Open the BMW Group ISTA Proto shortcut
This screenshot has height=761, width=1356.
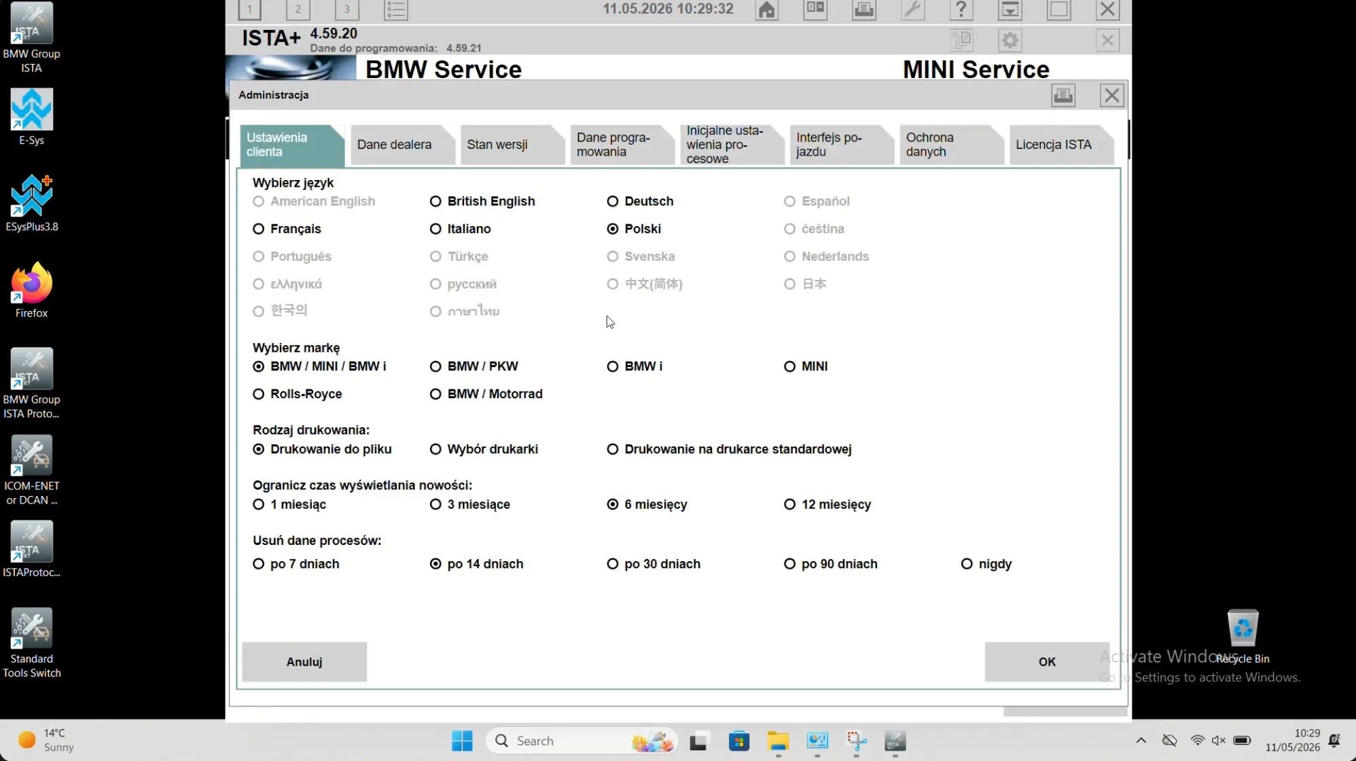tap(31, 383)
